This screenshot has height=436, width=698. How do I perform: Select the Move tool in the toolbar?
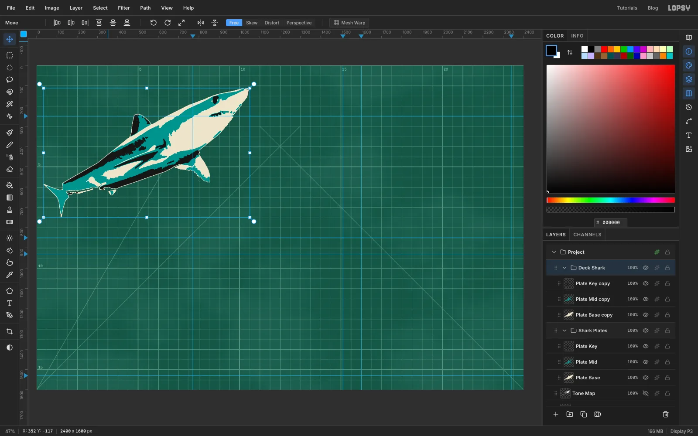tap(10, 39)
